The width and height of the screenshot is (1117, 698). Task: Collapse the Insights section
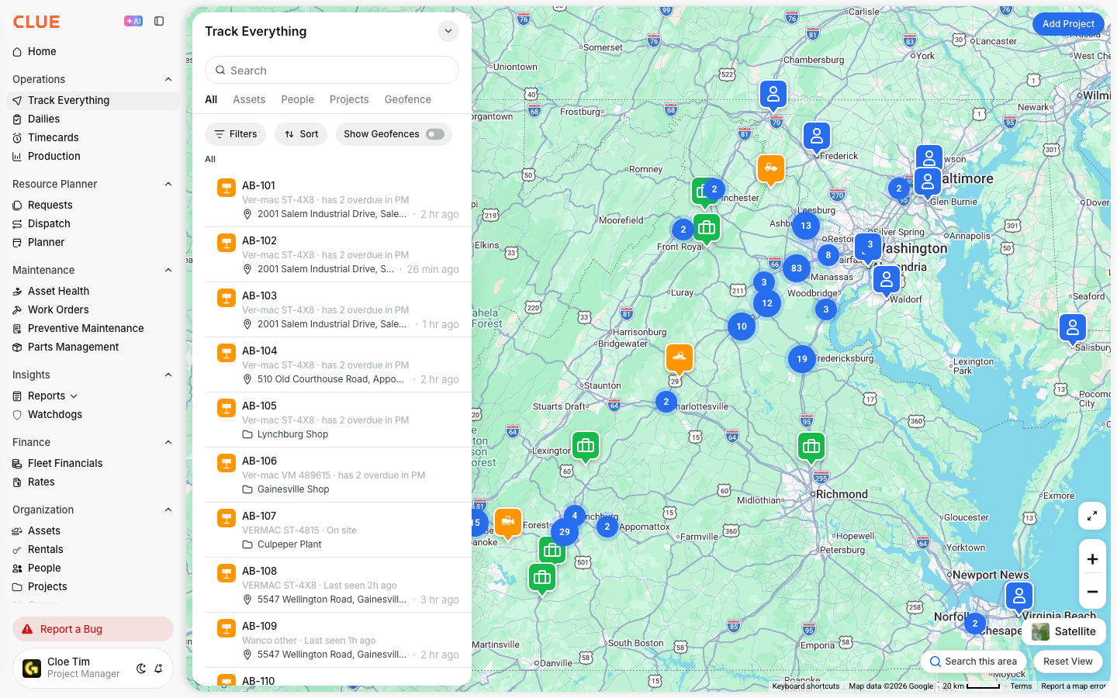pyautogui.click(x=168, y=375)
